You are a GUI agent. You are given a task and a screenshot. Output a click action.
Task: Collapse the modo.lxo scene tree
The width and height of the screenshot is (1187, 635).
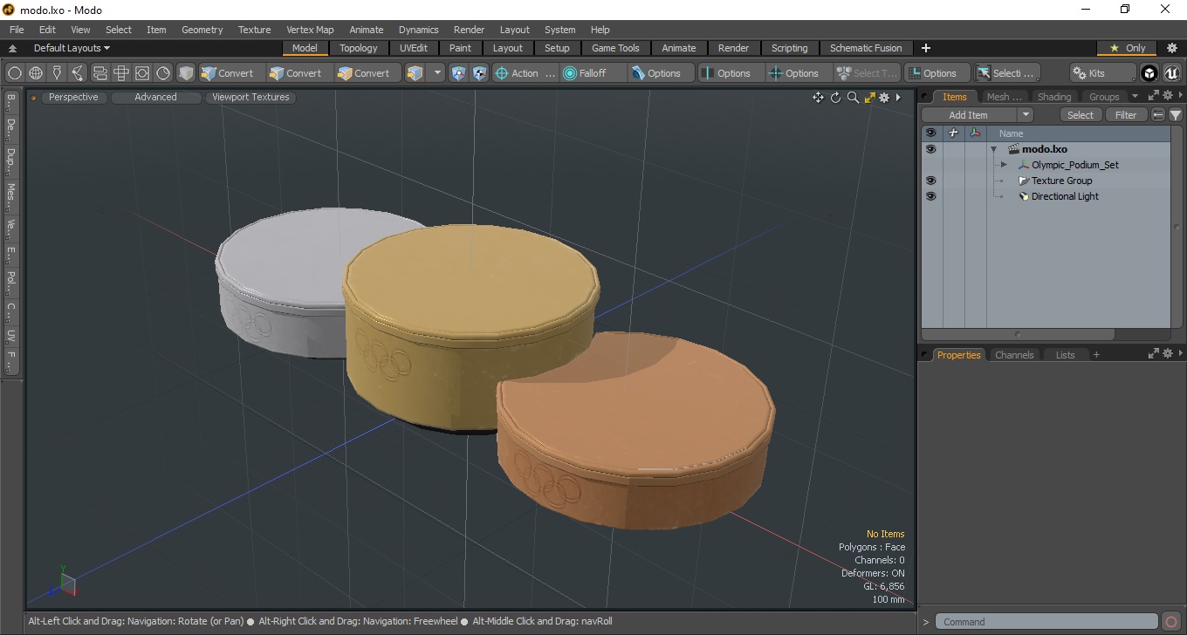[993, 149]
